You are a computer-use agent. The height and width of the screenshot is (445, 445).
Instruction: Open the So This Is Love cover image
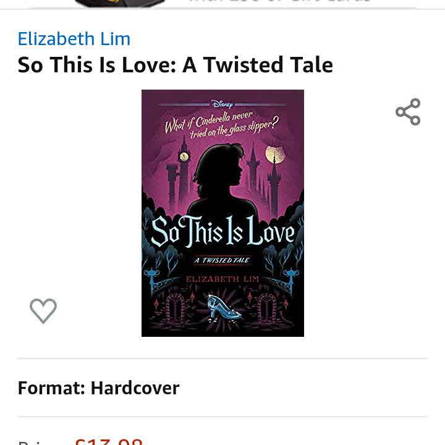point(222,213)
